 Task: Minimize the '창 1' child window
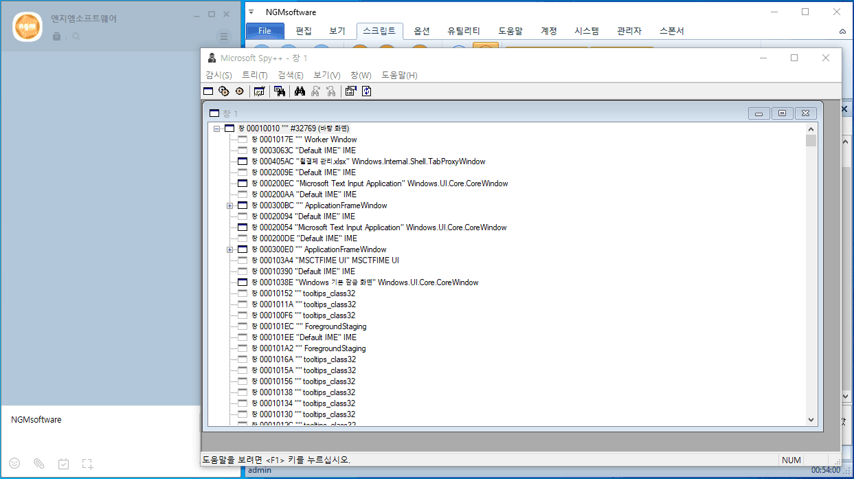[x=758, y=113]
